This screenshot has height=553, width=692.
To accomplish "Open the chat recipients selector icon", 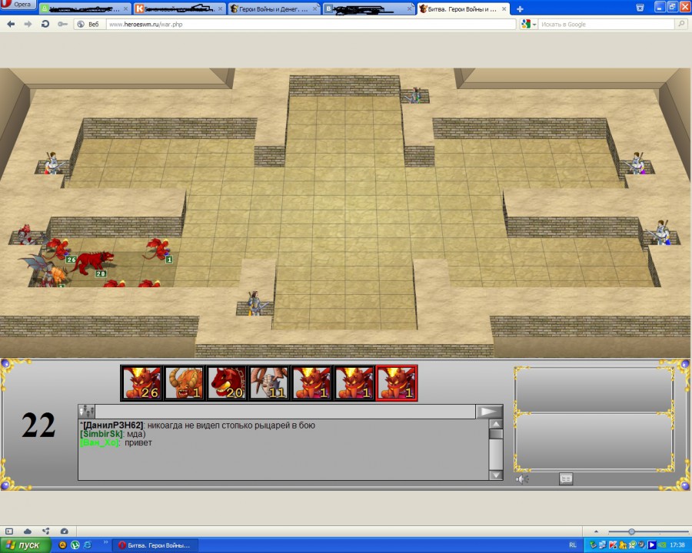I will (86, 412).
